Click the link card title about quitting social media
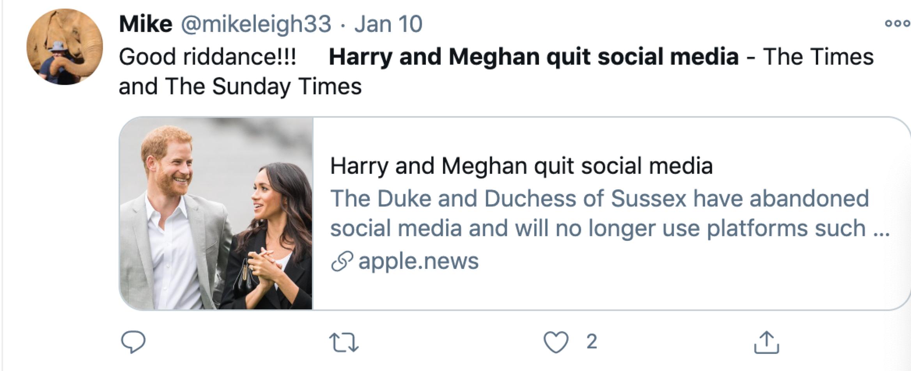Screen dimensions: 911x371 [x=521, y=166]
